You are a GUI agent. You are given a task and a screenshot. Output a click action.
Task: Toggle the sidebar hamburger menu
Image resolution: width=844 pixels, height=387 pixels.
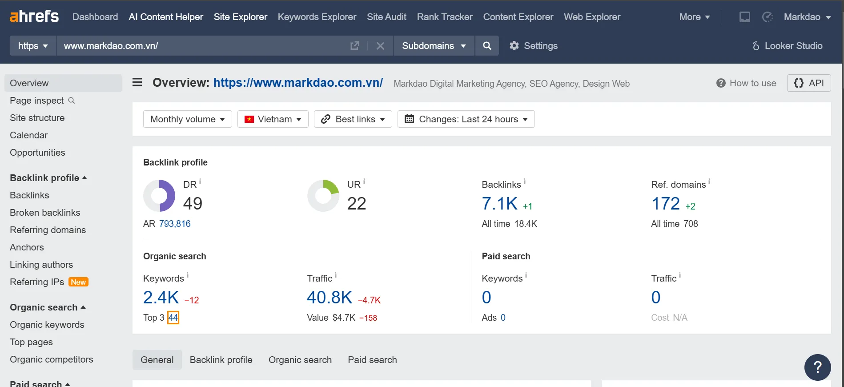(x=137, y=82)
